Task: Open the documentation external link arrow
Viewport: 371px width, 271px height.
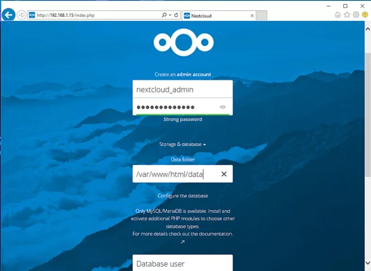Action: (183, 242)
